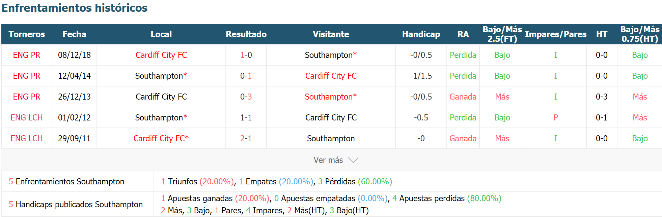Click the Fecha column header

(x=74, y=34)
